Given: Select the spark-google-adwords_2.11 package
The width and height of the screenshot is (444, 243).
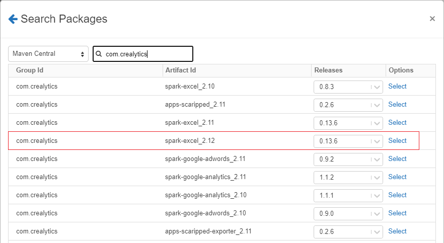Looking at the screenshot, I should coord(397,158).
